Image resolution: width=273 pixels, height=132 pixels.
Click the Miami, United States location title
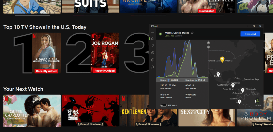tap(177, 33)
